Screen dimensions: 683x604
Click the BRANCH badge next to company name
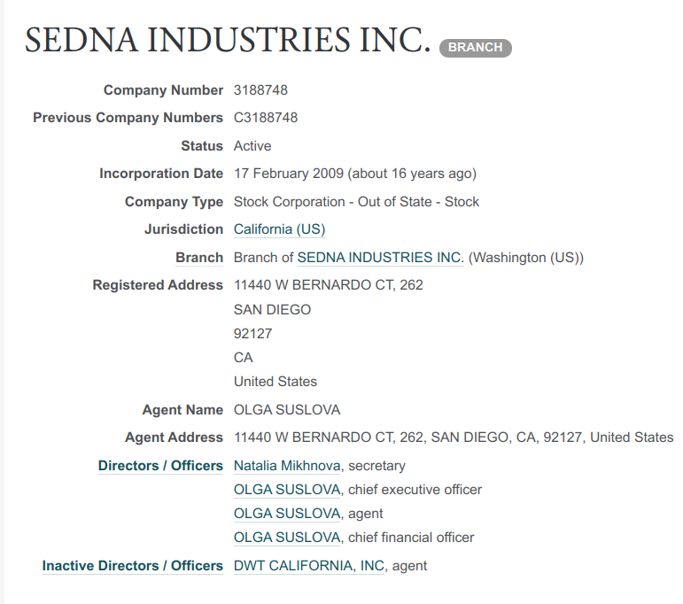tap(475, 48)
